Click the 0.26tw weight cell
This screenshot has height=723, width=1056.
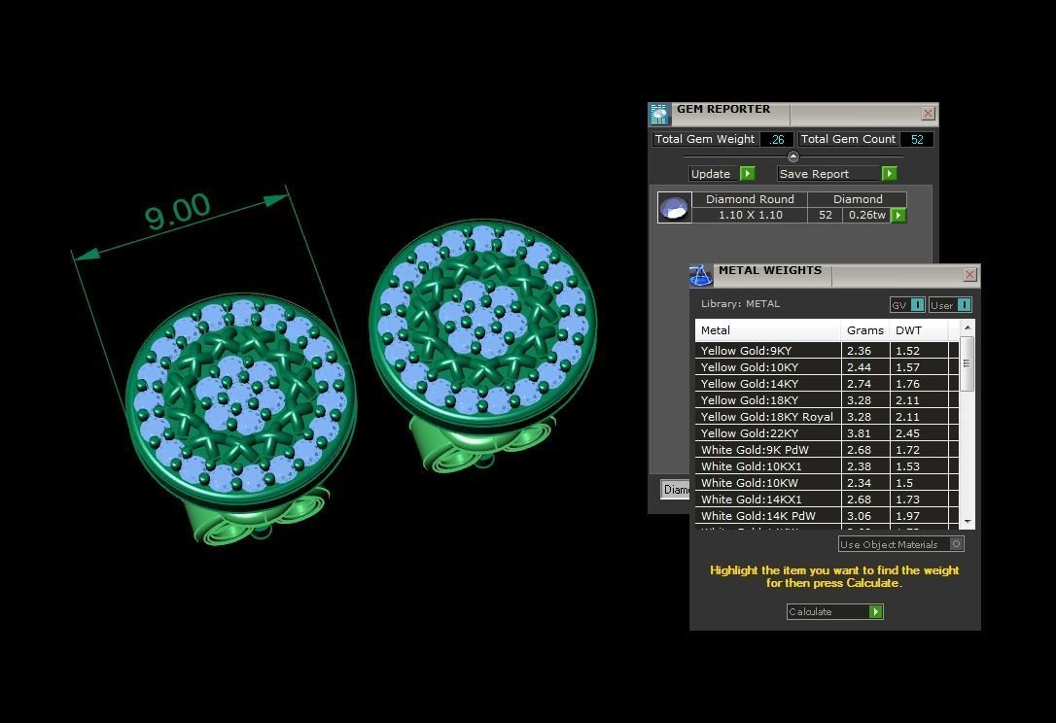[866, 216]
